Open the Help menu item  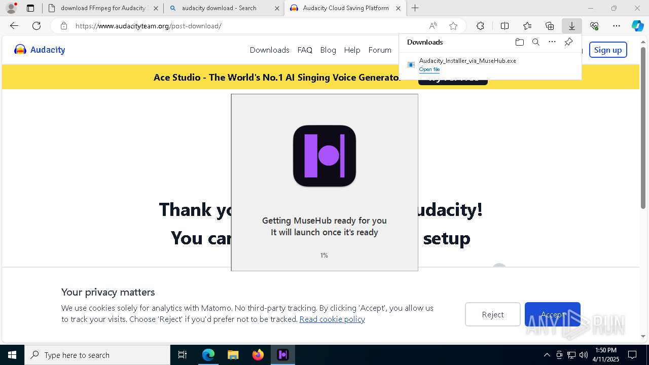[x=352, y=50]
